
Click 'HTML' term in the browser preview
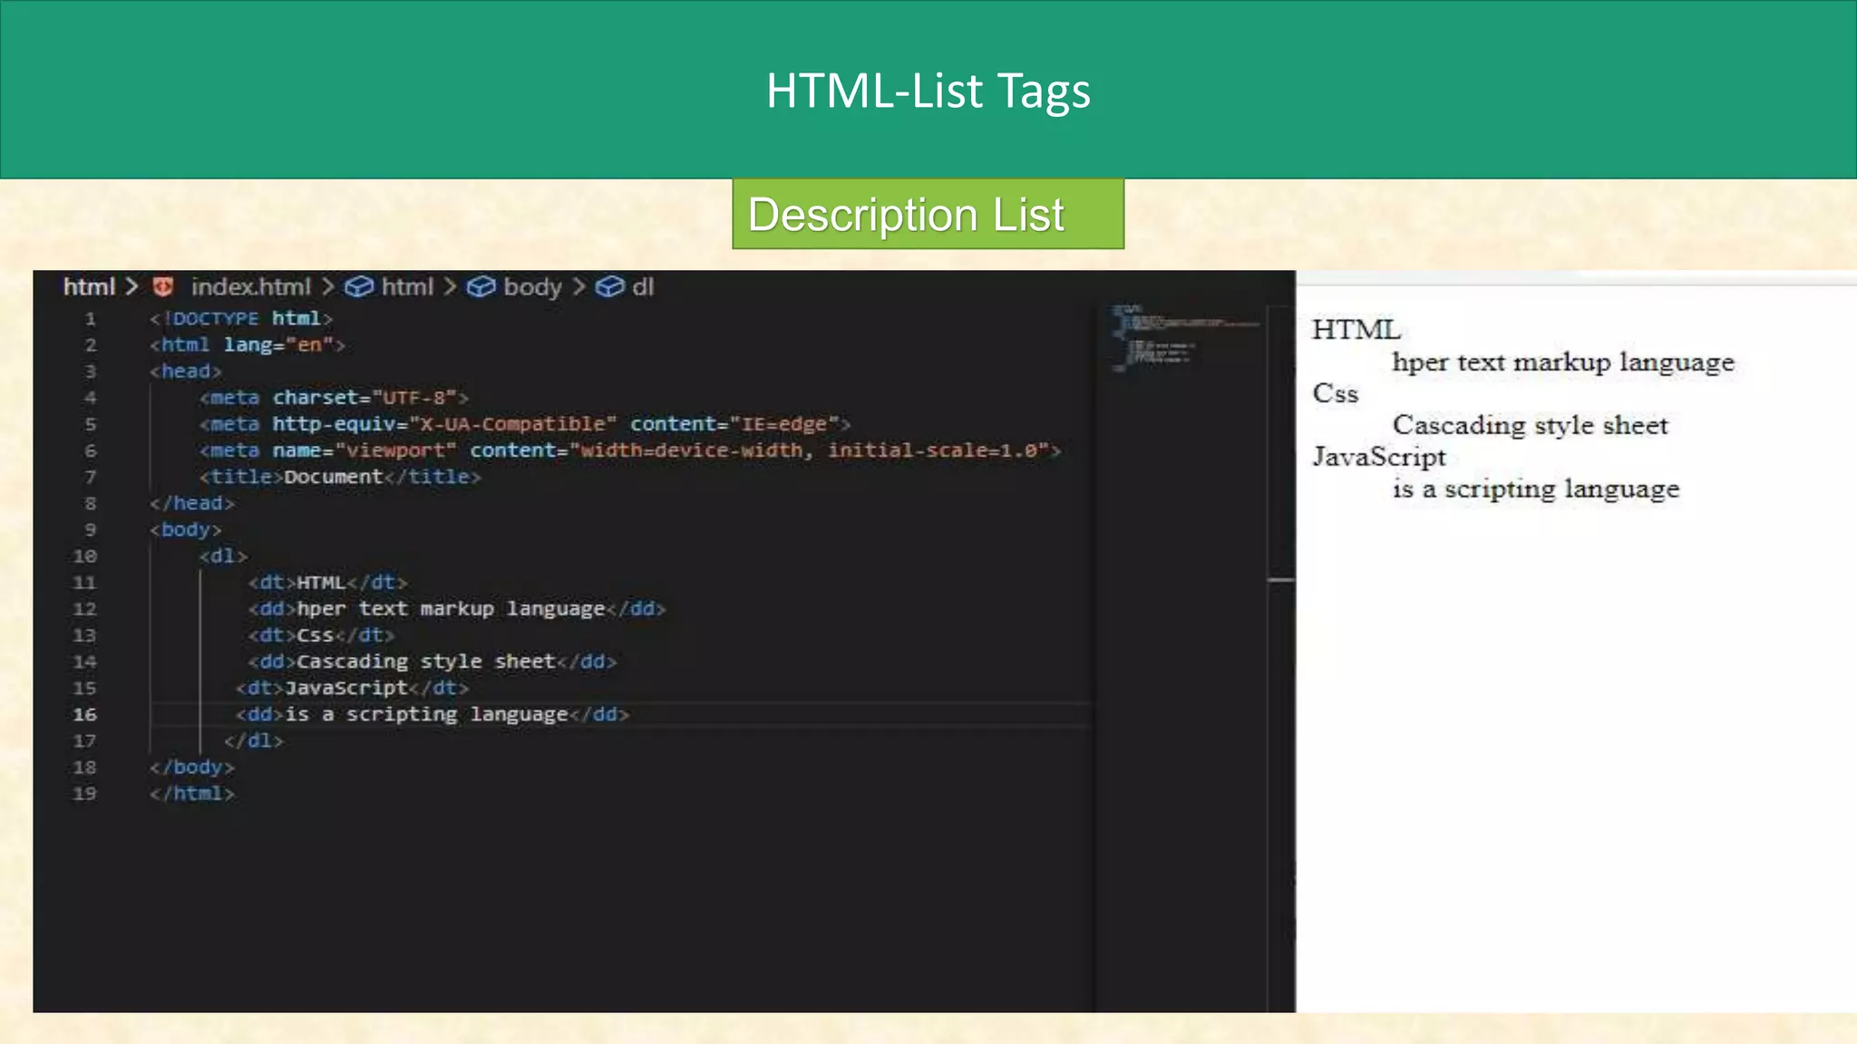pyautogui.click(x=1356, y=330)
